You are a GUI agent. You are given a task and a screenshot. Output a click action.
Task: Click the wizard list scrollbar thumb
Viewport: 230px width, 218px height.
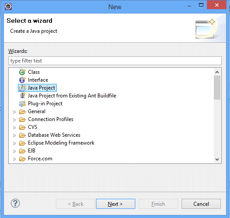pyautogui.click(x=217, y=88)
